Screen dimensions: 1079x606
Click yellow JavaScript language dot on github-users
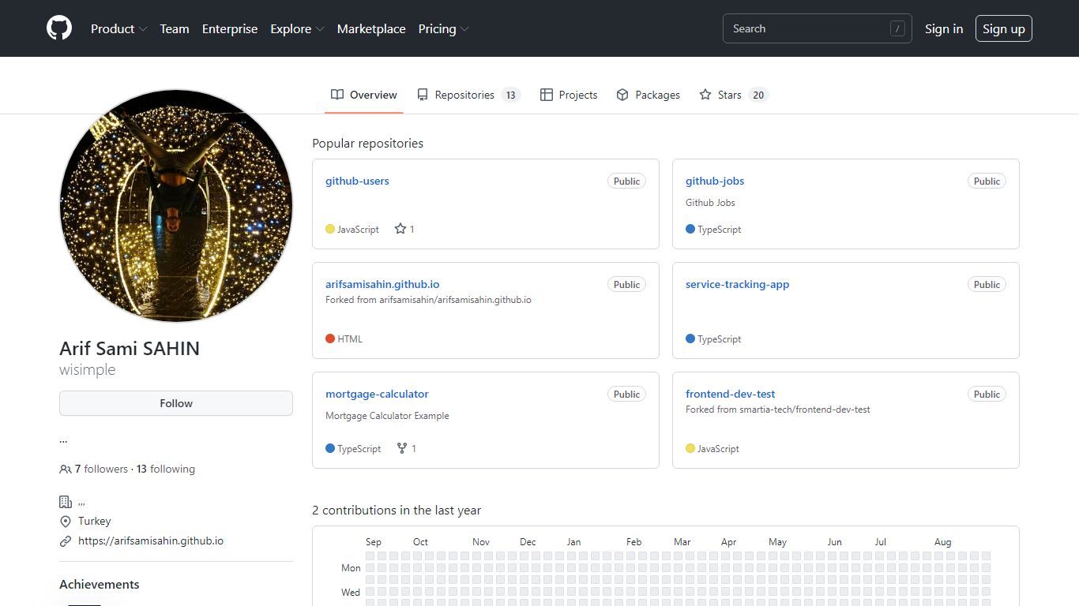pos(330,229)
